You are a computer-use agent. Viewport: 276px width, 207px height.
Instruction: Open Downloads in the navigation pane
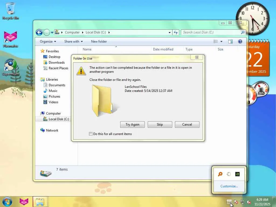point(57,63)
